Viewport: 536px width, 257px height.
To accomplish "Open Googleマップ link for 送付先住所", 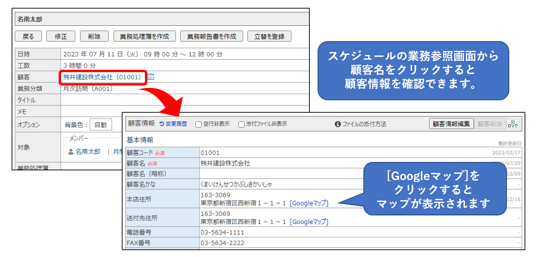I will click(x=309, y=222).
